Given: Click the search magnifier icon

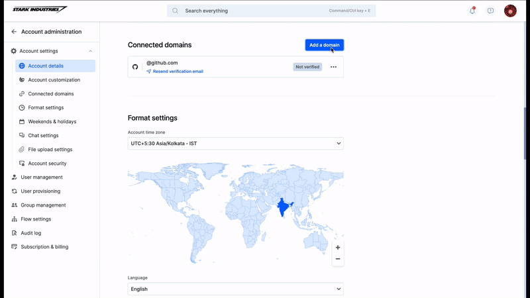Looking at the screenshot, I should (x=175, y=11).
